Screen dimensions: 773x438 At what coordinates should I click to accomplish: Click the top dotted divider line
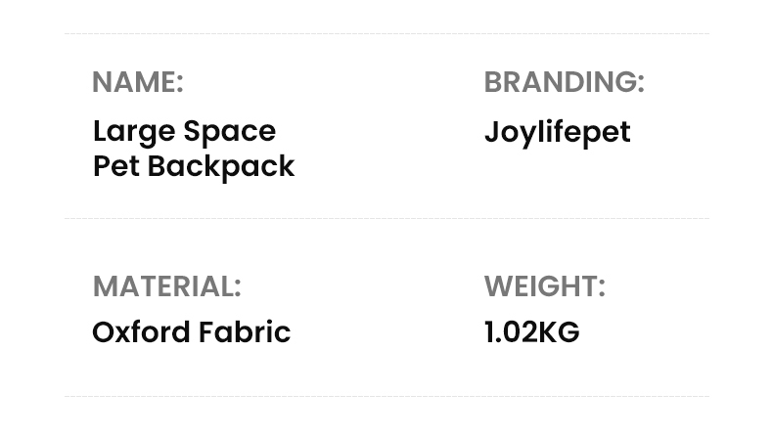(x=386, y=34)
